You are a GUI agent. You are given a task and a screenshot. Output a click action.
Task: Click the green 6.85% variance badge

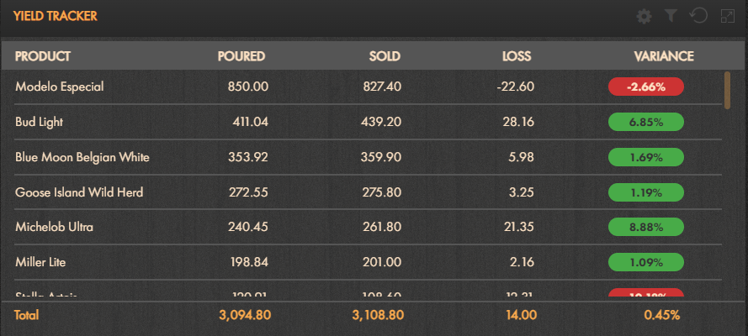pos(646,122)
